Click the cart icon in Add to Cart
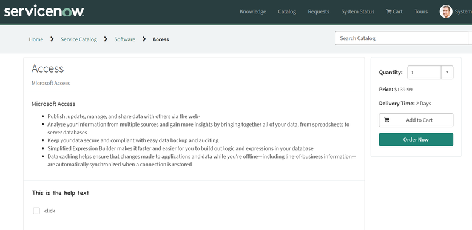 (387, 120)
